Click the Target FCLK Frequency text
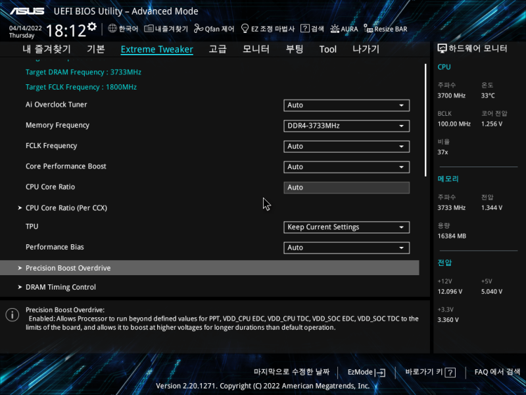 [x=81, y=87]
